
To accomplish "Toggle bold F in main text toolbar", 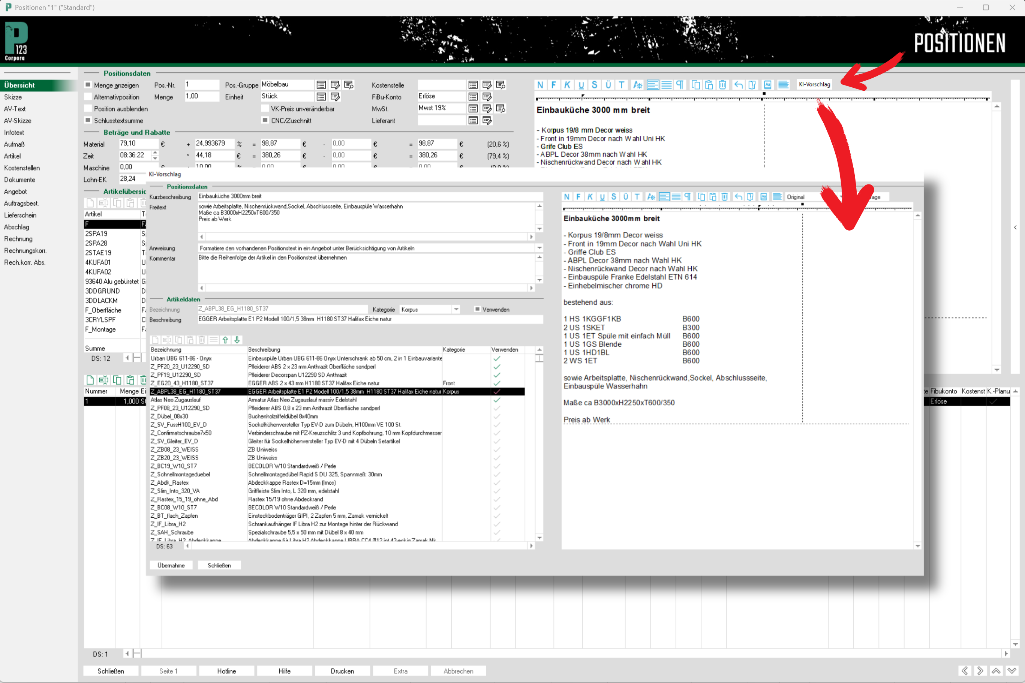I will coord(554,85).
